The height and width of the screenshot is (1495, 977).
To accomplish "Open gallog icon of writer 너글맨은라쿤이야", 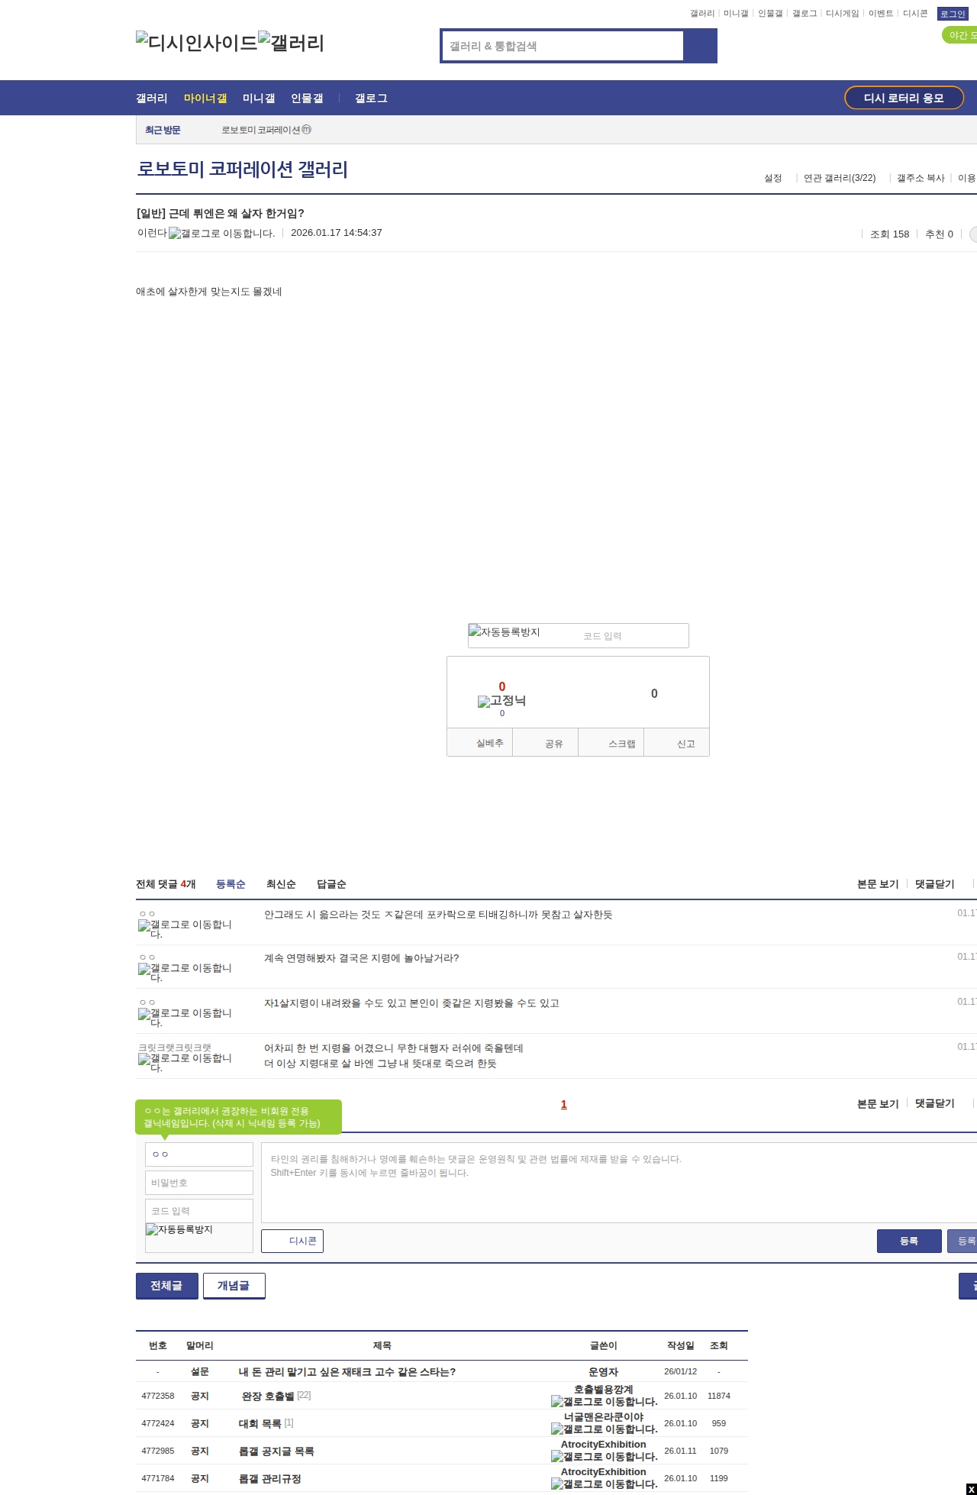I will click(x=605, y=1429).
